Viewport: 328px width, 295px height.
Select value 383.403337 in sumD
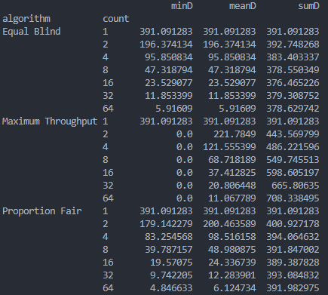[x=293, y=57]
